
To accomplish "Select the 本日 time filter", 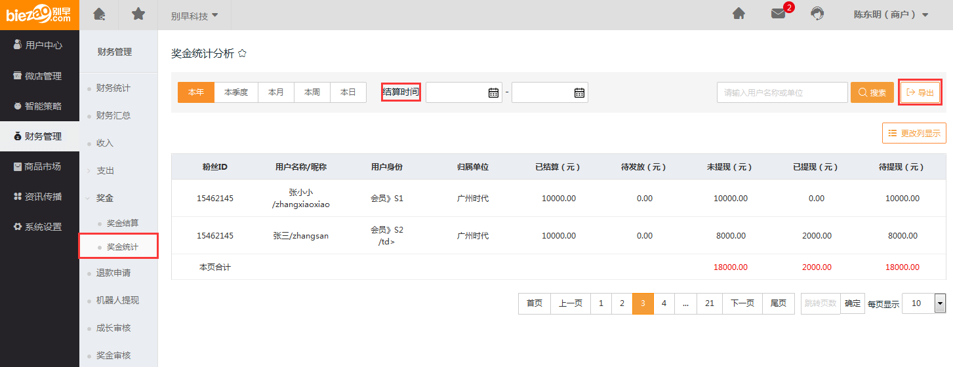I will [x=348, y=92].
